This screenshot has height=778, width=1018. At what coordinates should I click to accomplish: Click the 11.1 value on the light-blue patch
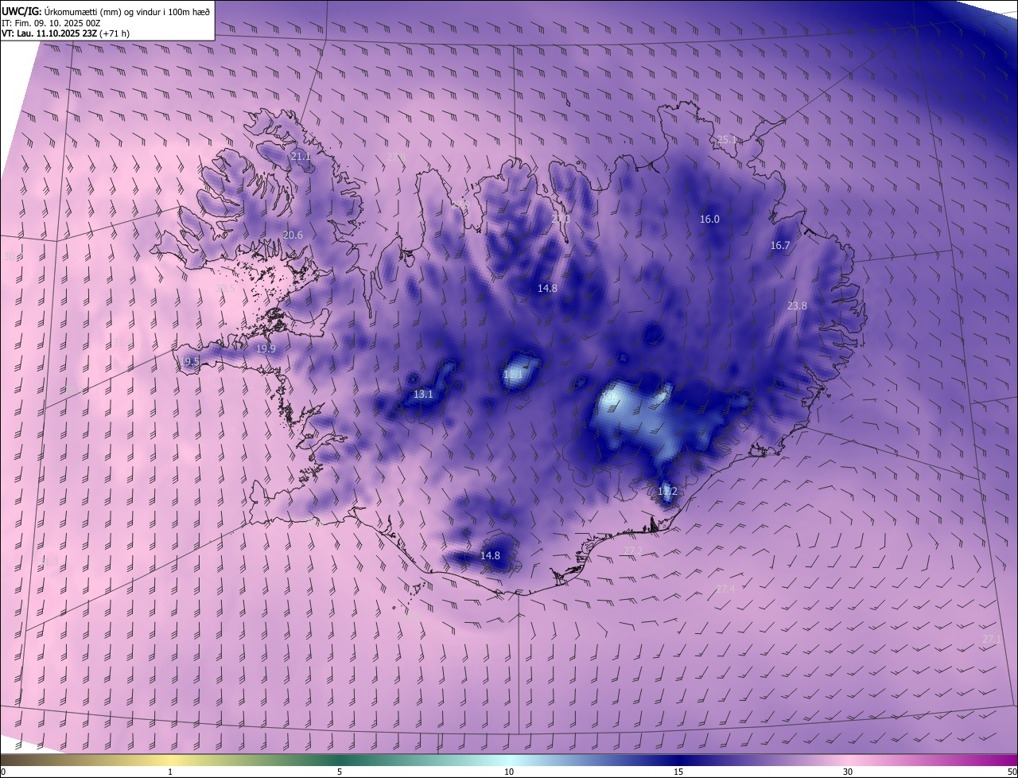coord(514,374)
